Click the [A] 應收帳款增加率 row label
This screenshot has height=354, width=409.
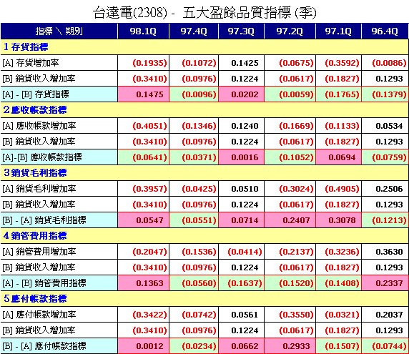[39, 126]
